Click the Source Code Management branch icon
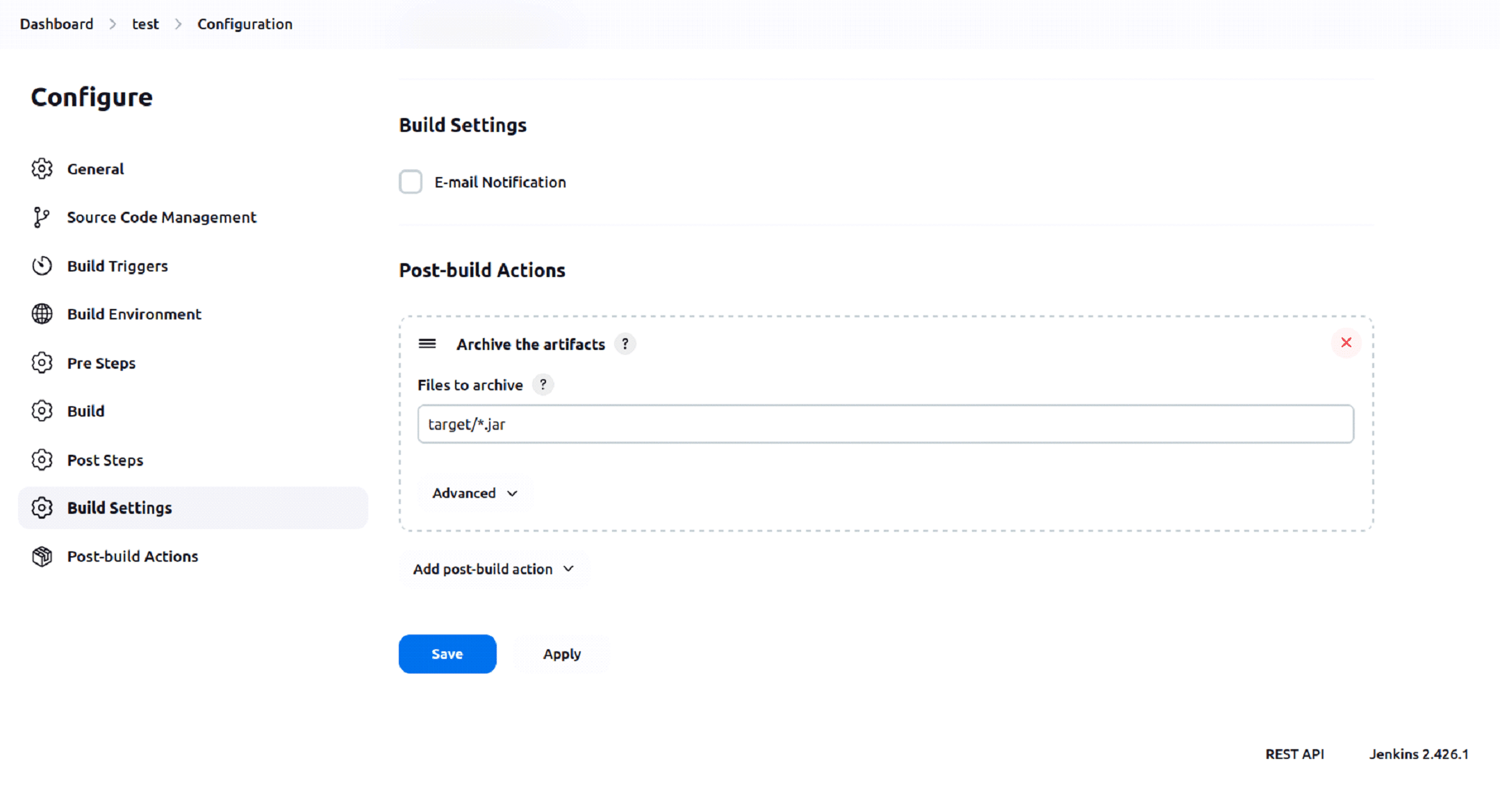This screenshot has width=1500, height=786. 41,217
